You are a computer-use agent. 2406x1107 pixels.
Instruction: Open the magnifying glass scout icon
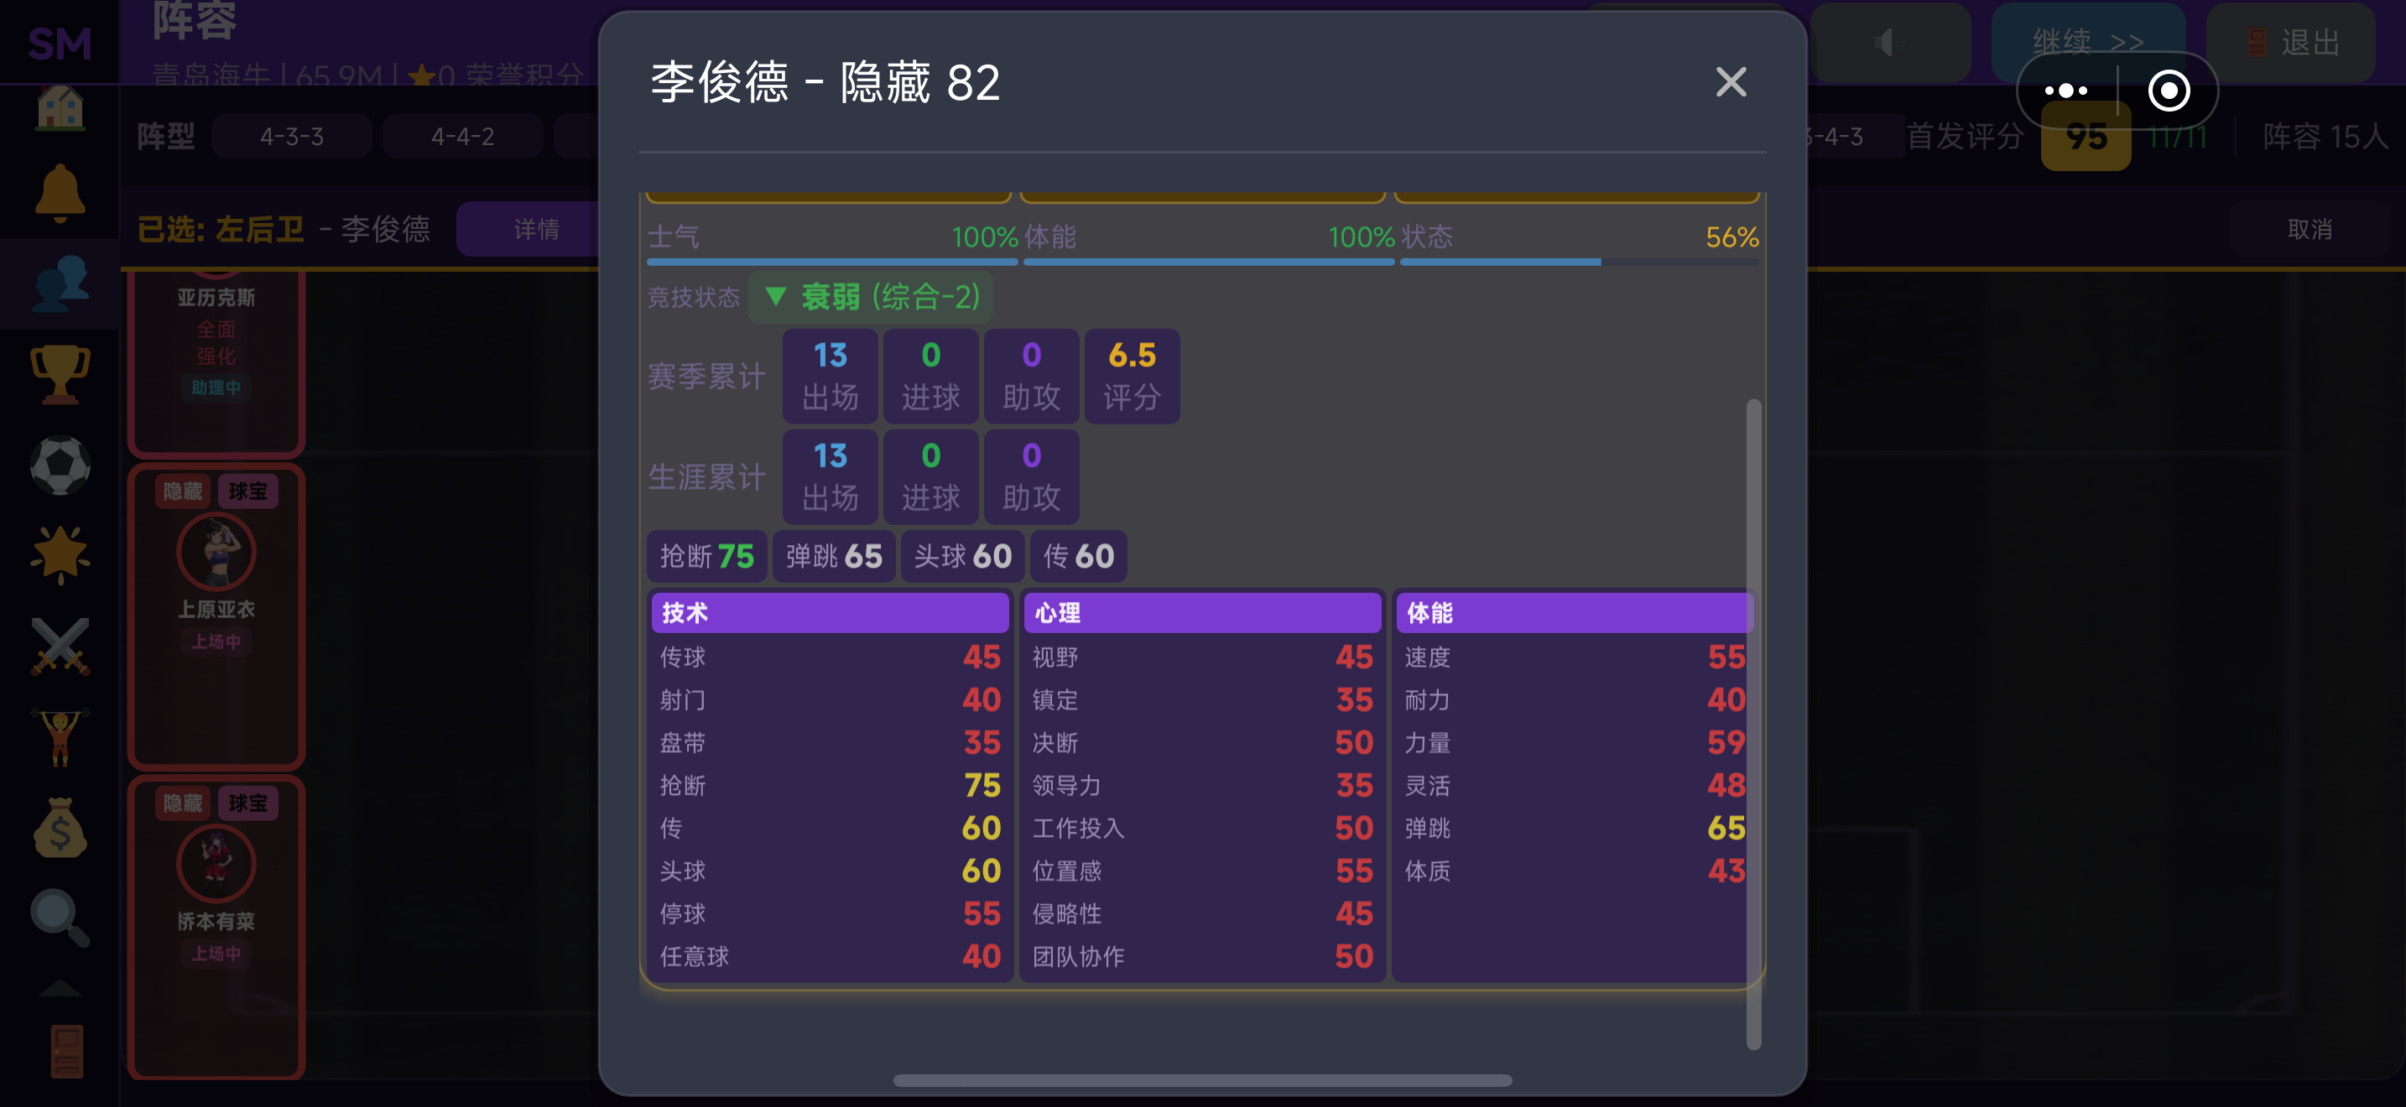(60, 918)
